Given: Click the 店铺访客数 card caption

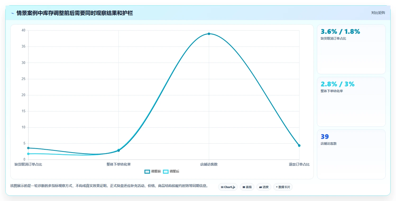Looking at the screenshot, I should [x=329, y=144].
